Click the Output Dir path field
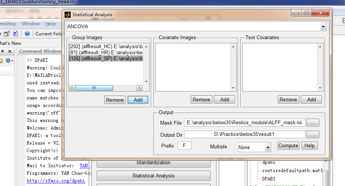The image size is (345, 186). [244, 134]
